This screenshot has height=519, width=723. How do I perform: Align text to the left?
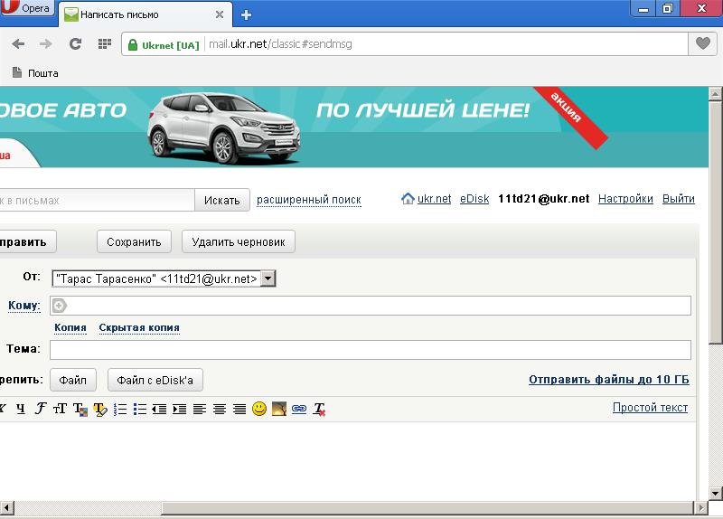(200, 410)
